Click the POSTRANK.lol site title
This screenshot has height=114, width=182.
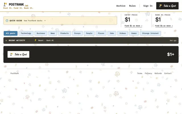pyautogui.click(x=18, y=5)
